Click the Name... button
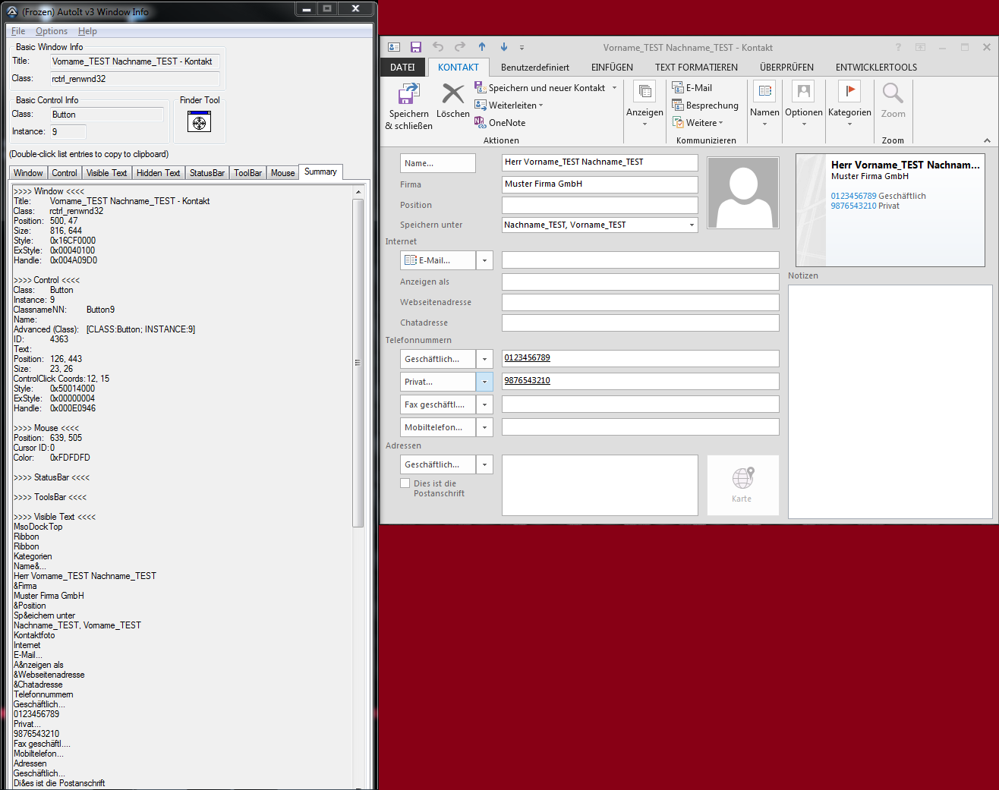This screenshot has height=790, width=999. click(x=437, y=163)
